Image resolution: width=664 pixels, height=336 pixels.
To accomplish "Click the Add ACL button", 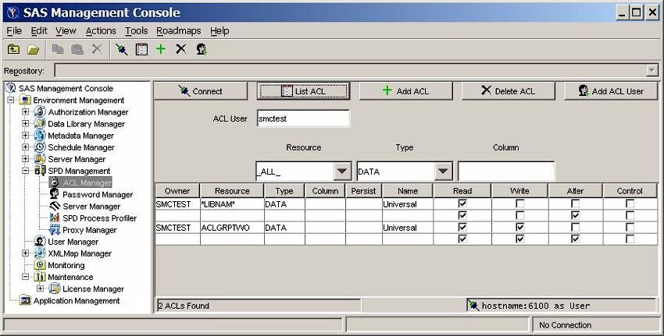I will (405, 91).
